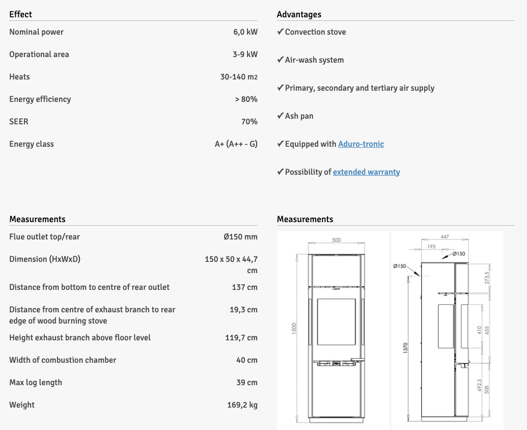Click the checkmark before Equipped with
Screen dimensions: 527x430
tap(280, 144)
